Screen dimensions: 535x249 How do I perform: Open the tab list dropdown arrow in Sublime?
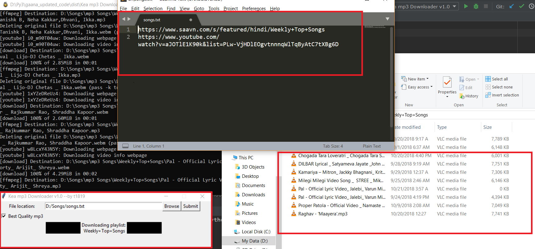pos(387,19)
